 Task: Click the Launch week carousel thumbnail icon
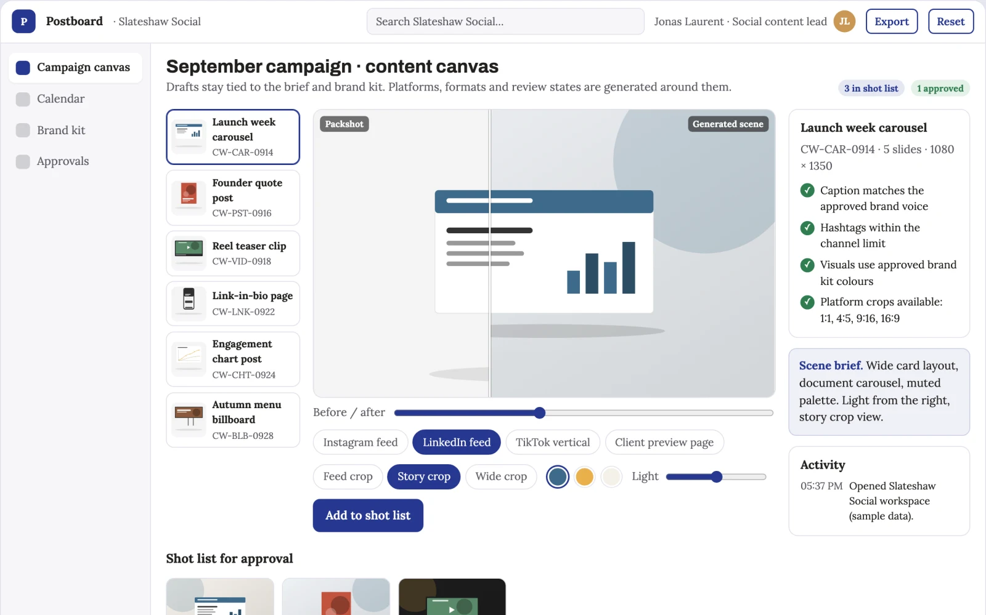(189, 137)
